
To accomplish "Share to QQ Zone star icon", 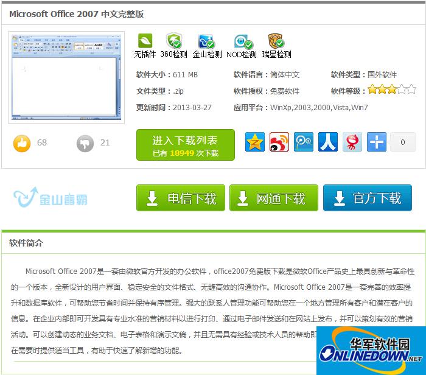I will point(254,142).
